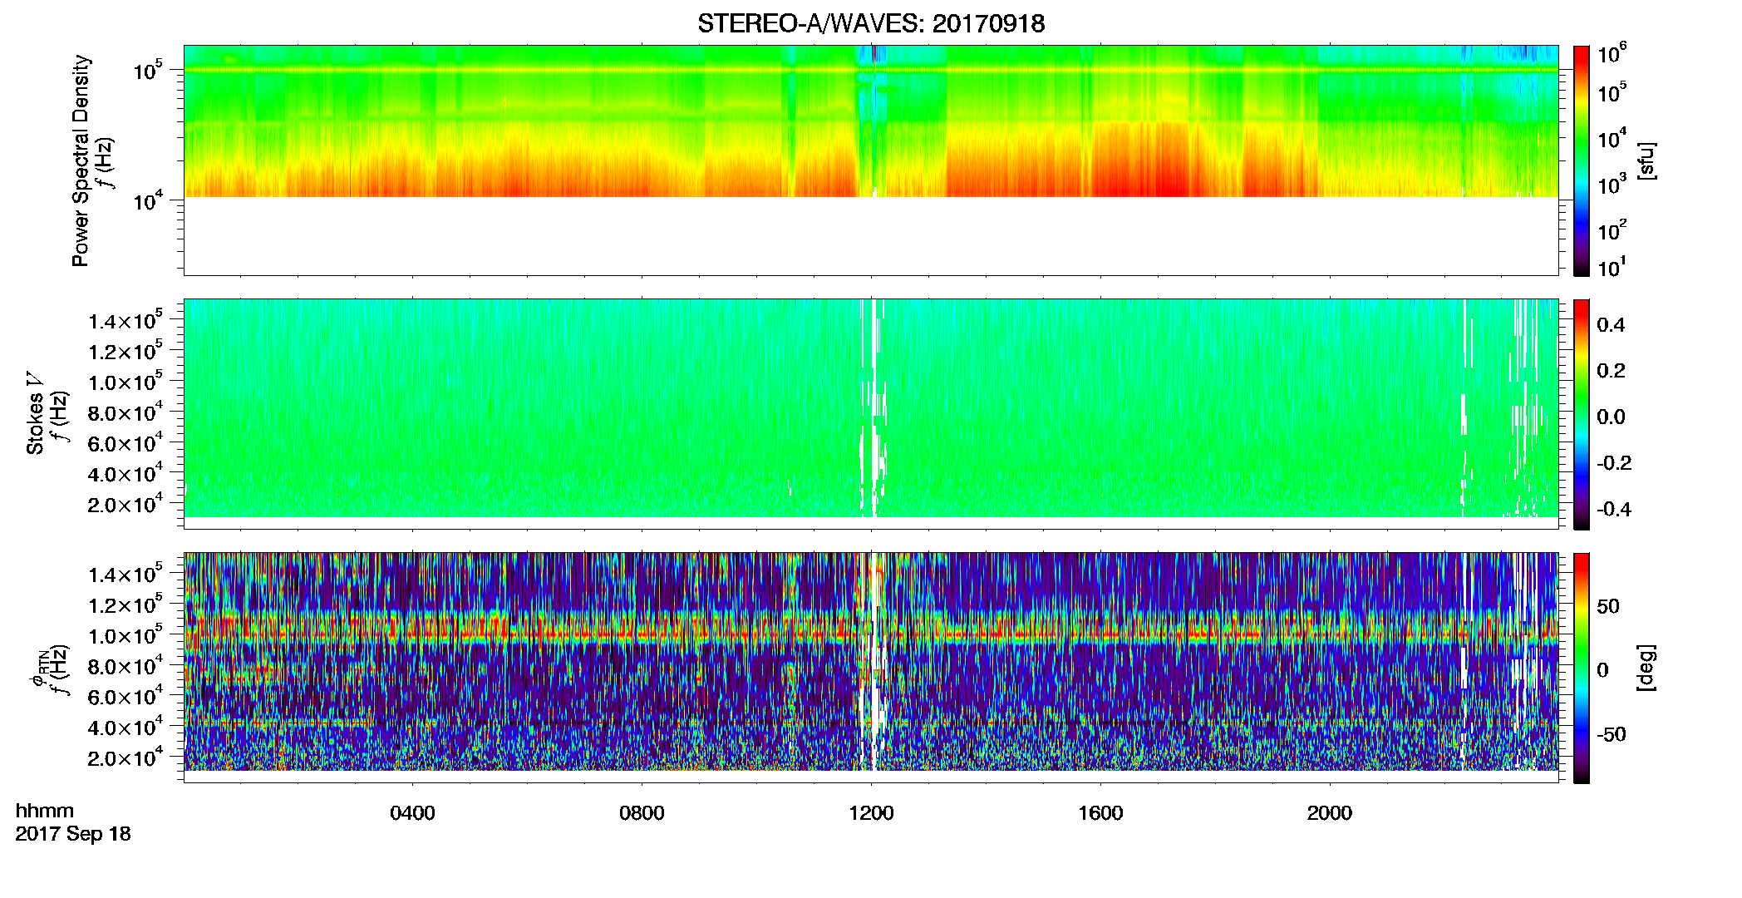Click the Stokes V color bar
The image size is (1742, 898).
coord(1582,414)
